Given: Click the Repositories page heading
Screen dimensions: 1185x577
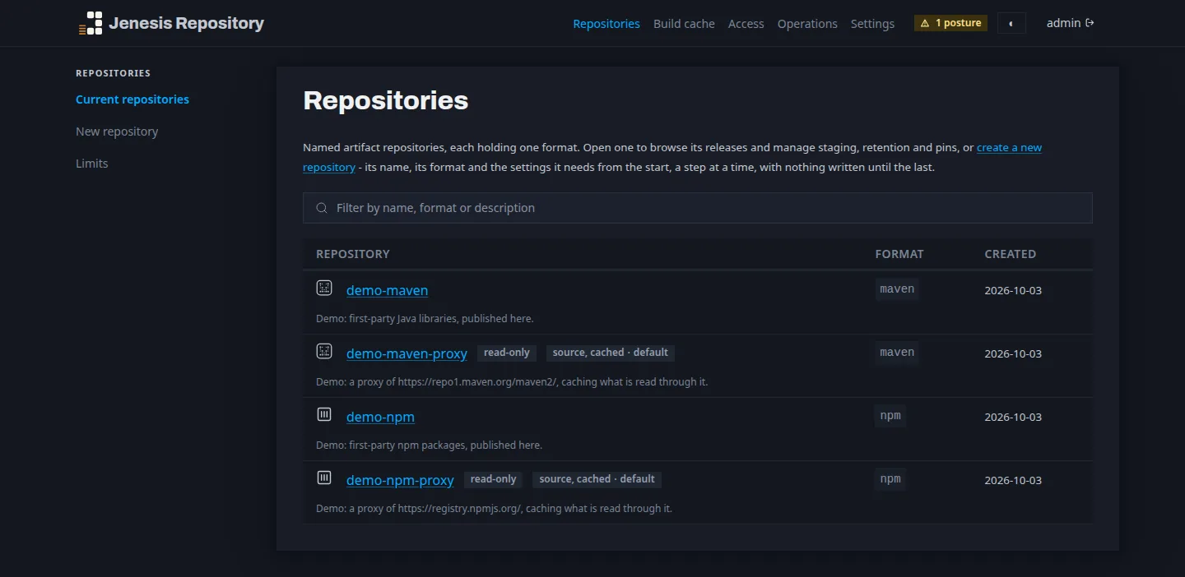Looking at the screenshot, I should coord(386,100).
